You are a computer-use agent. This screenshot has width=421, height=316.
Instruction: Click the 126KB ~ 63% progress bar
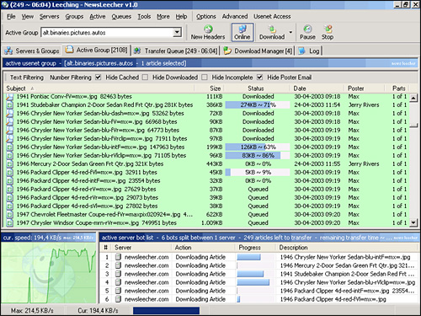point(258,147)
